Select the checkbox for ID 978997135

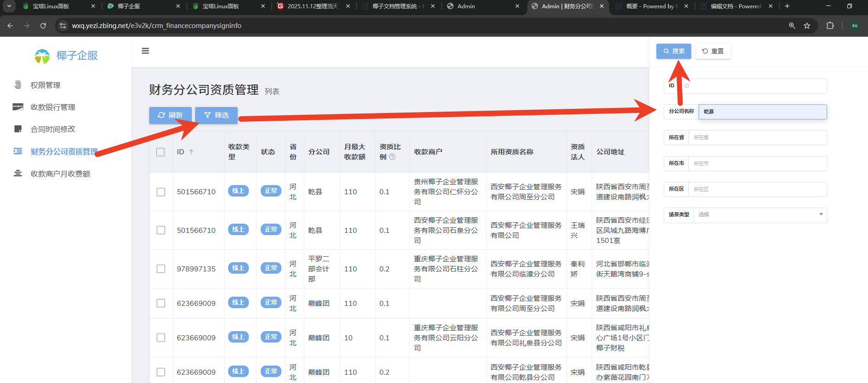[161, 269]
